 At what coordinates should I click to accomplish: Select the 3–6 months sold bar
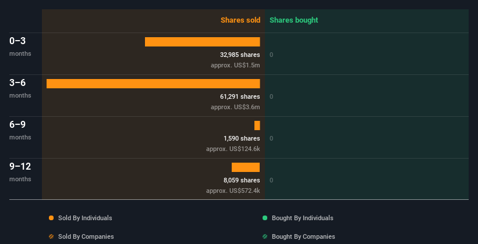(153, 84)
